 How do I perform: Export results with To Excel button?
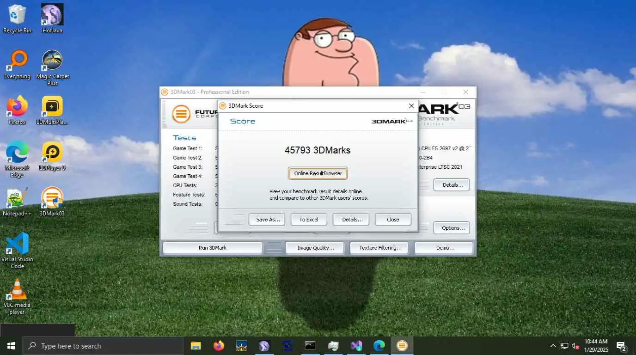point(309,220)
